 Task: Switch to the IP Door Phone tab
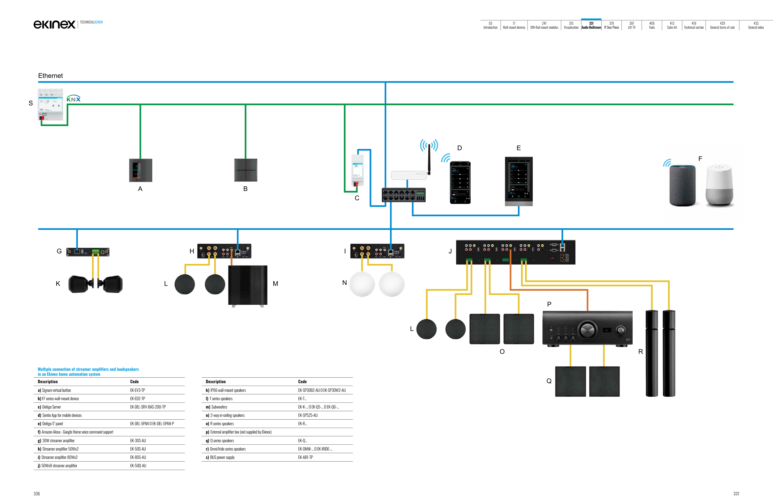[x=611, y=25]
